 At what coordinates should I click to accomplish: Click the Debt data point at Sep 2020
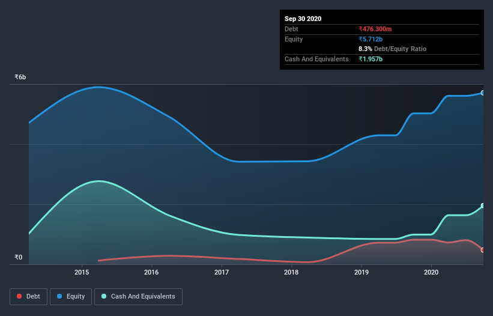483,250
